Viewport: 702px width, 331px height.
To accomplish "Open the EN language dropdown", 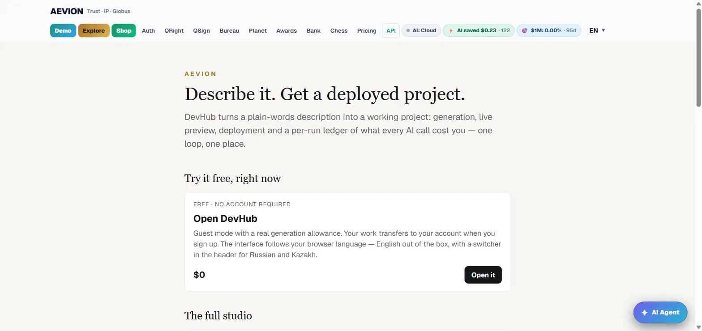I will (597, 30).
